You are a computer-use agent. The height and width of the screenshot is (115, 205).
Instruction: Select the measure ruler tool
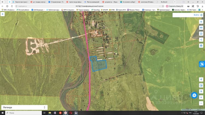(x=201, y=28)
